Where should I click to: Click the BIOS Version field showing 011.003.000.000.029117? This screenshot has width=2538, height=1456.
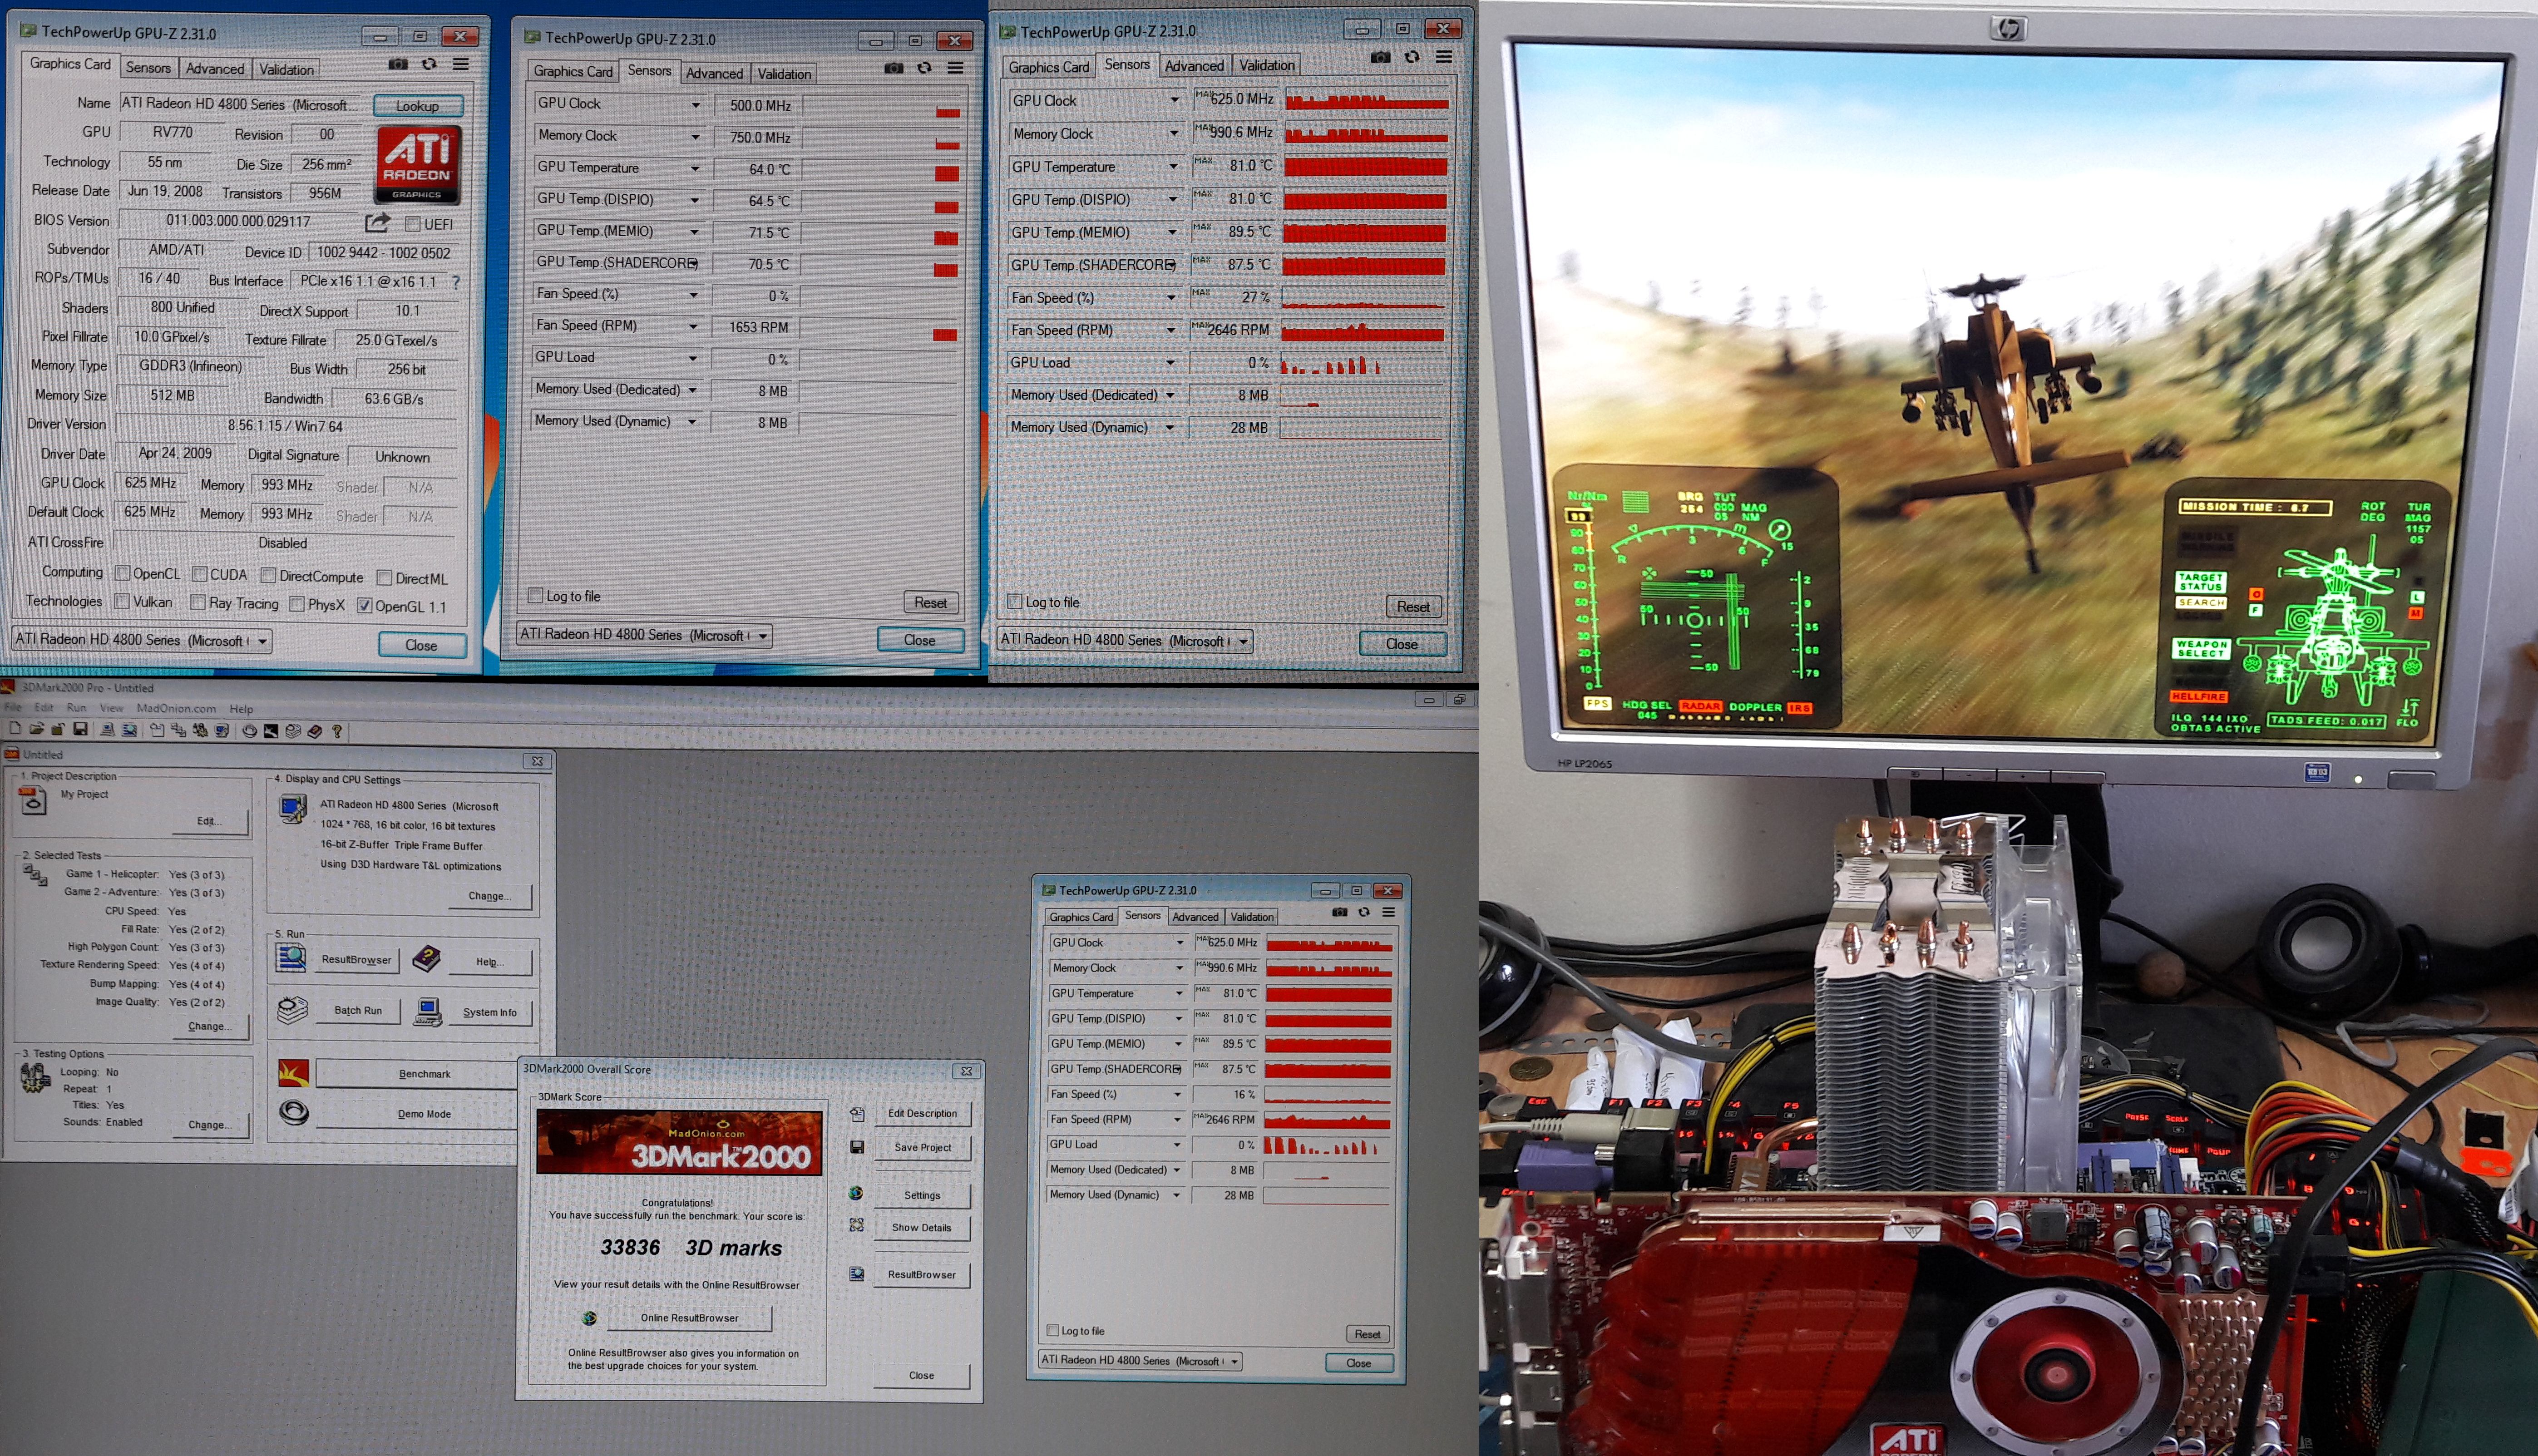coord(239,221)
